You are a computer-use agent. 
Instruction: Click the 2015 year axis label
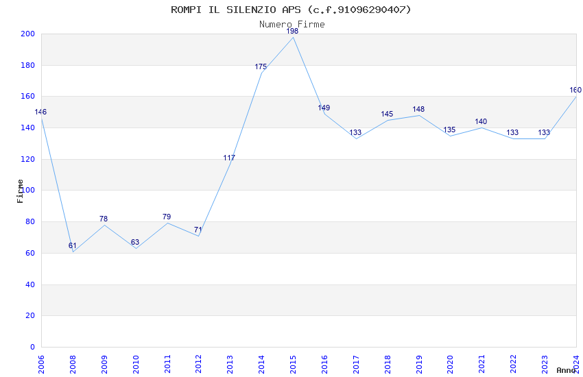pos(293,364)
